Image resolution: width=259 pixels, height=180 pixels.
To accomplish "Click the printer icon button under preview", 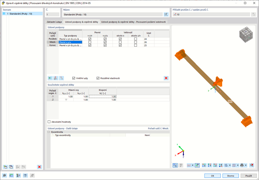I will (x=242, y=165).
